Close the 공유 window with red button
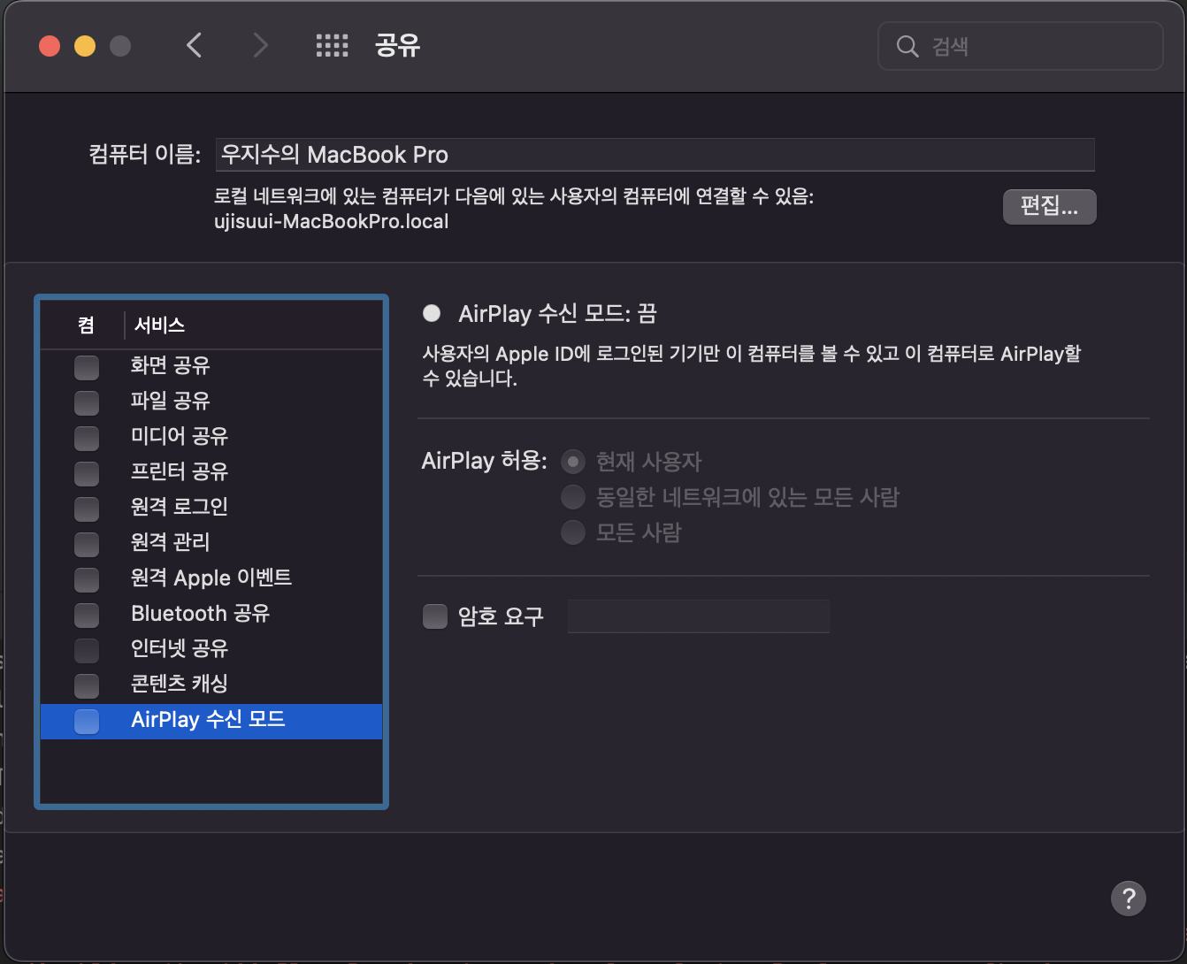Image resolution: width=1187 pixels, height=964 pixels. point(50,46)
